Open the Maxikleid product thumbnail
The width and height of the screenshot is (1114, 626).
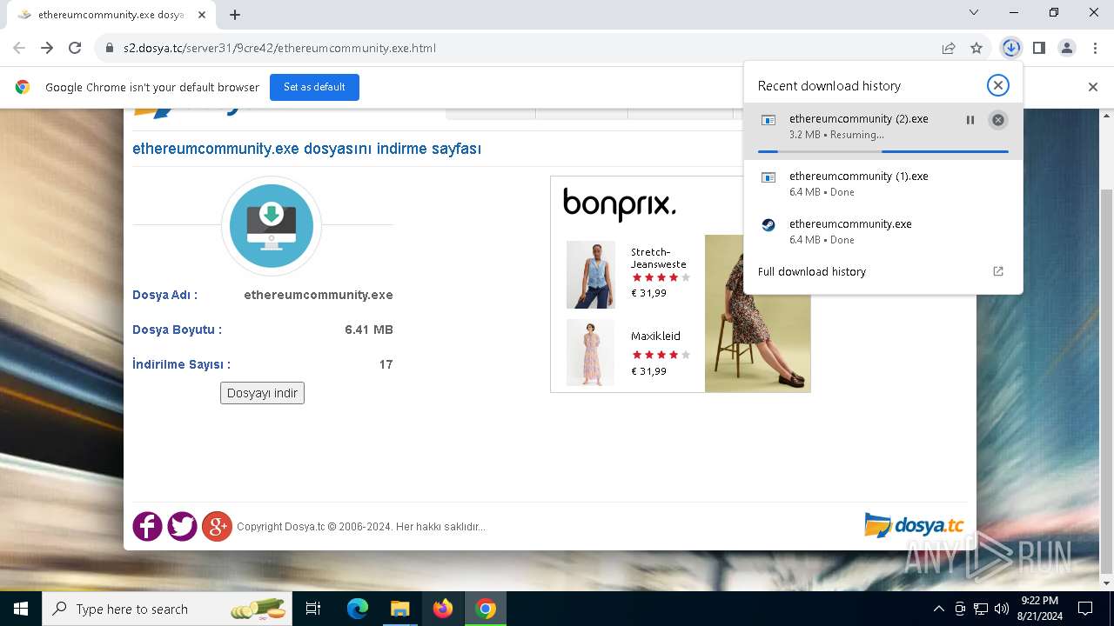click(590, 352)
